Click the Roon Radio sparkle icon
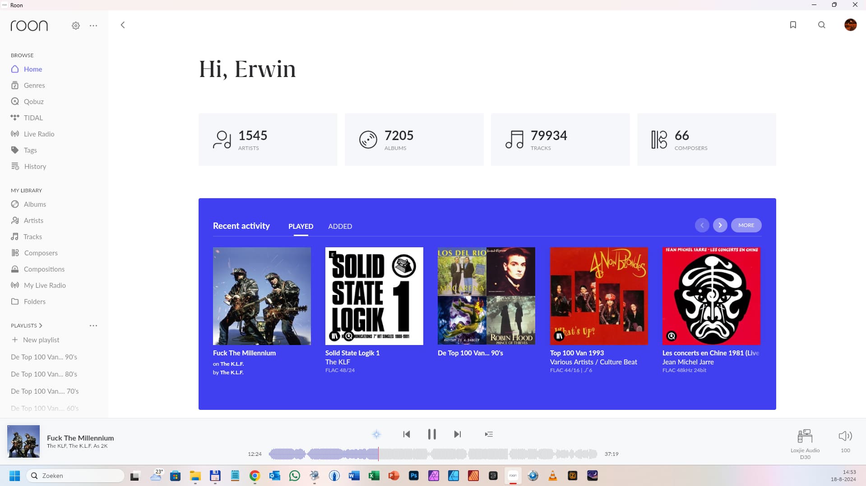 point(376,434)
